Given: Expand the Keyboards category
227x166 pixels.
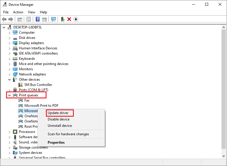Looking at the screenshot, I should pyautogui.click(x=9, y=59).
